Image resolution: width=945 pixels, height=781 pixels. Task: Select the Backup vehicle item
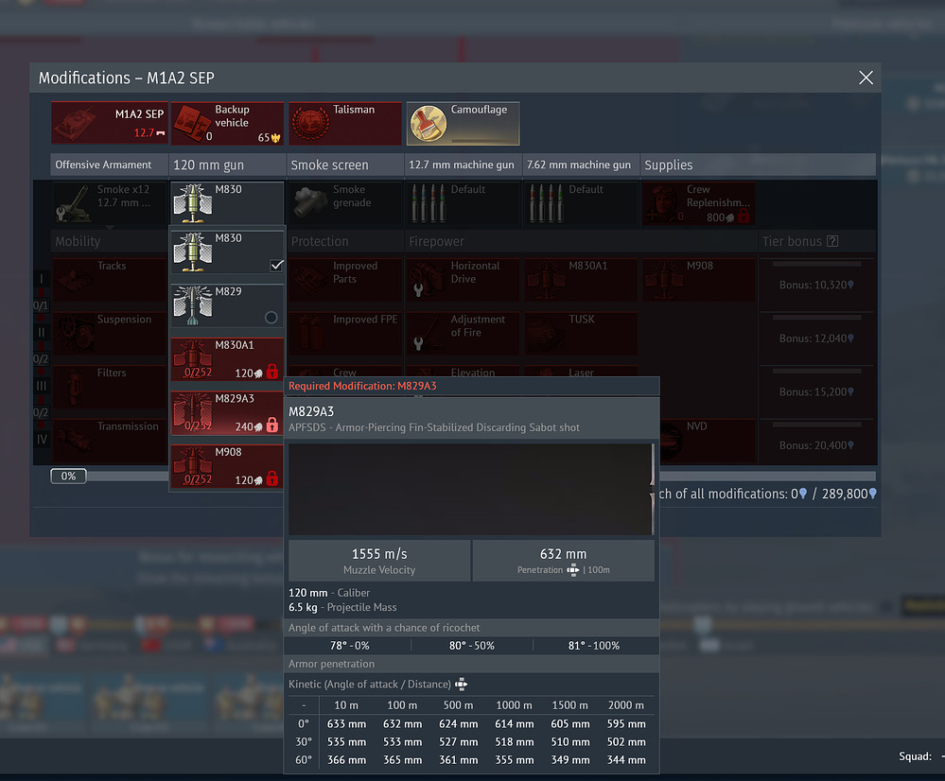(x=227, y=123)
